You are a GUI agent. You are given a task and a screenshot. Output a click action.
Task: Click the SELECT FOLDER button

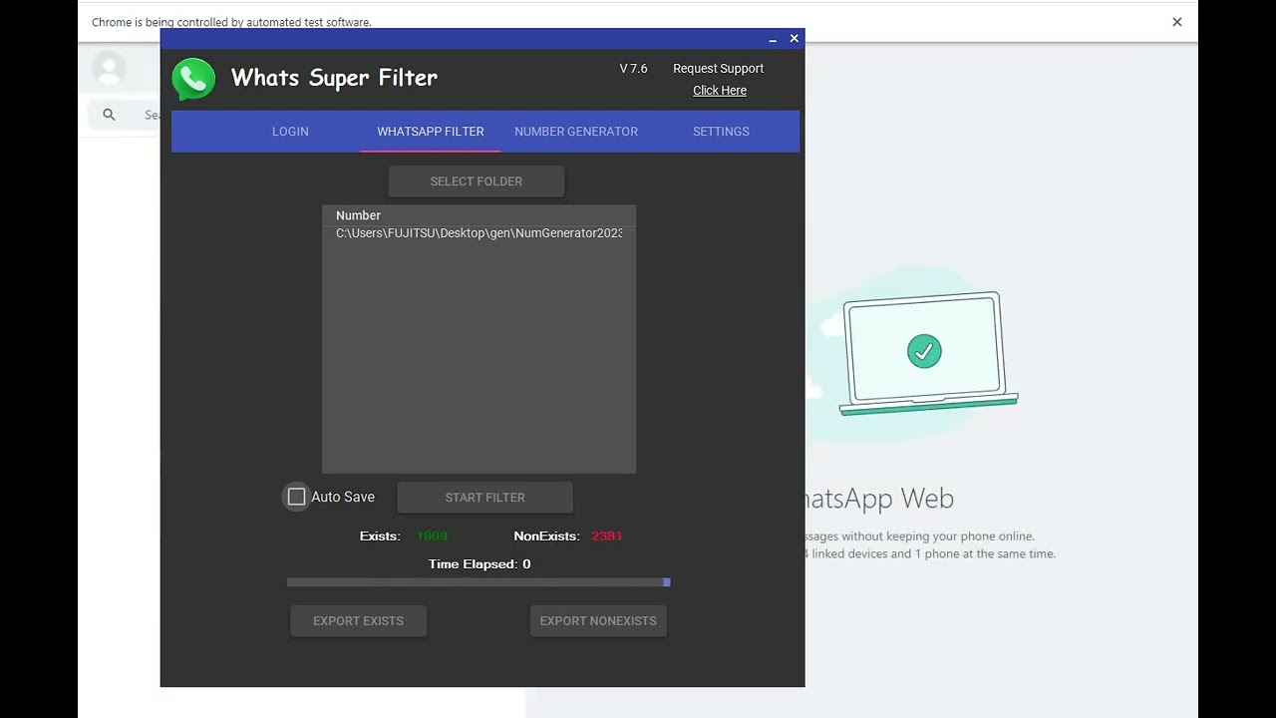click(477, 181)
